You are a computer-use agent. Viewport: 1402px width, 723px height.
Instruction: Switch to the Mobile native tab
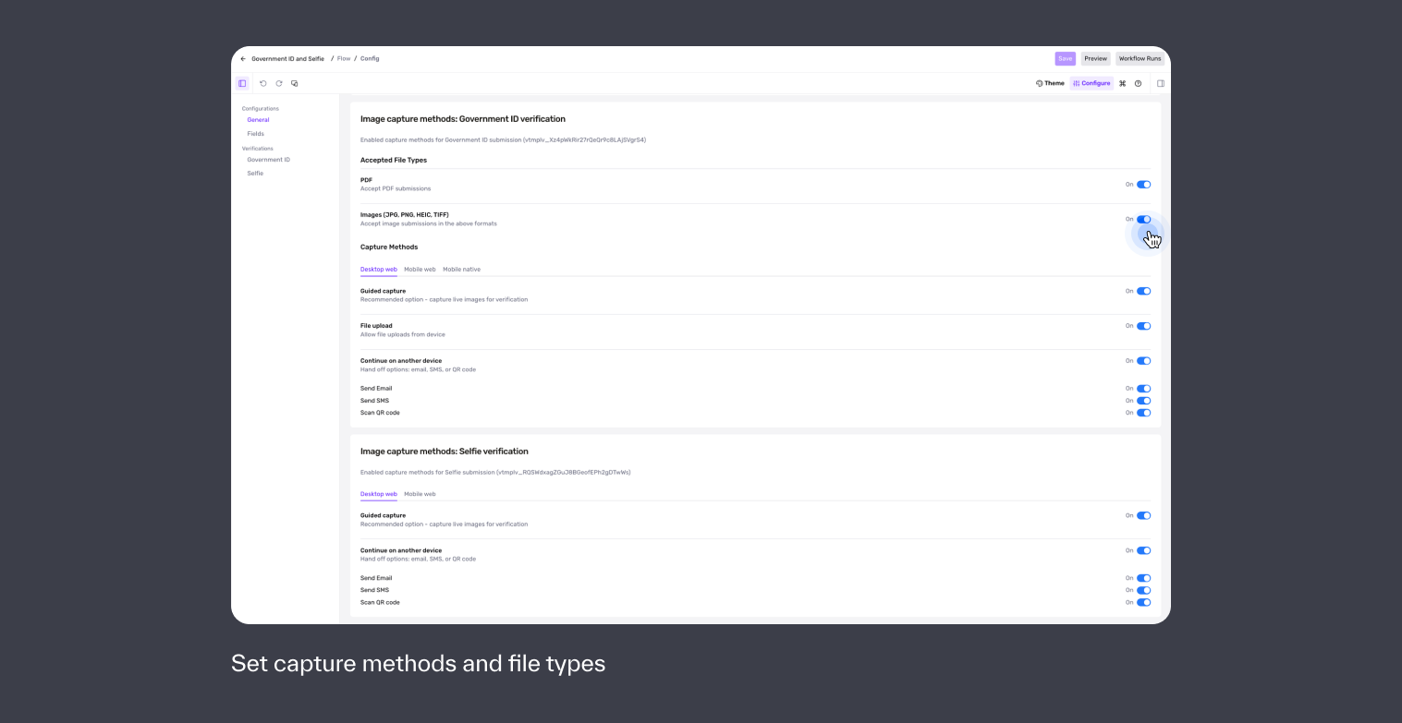[x=461, y=270]
